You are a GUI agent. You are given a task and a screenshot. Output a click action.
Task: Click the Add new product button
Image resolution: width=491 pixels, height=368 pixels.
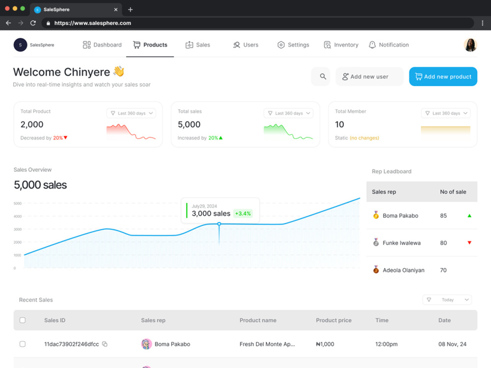(443, 77)
